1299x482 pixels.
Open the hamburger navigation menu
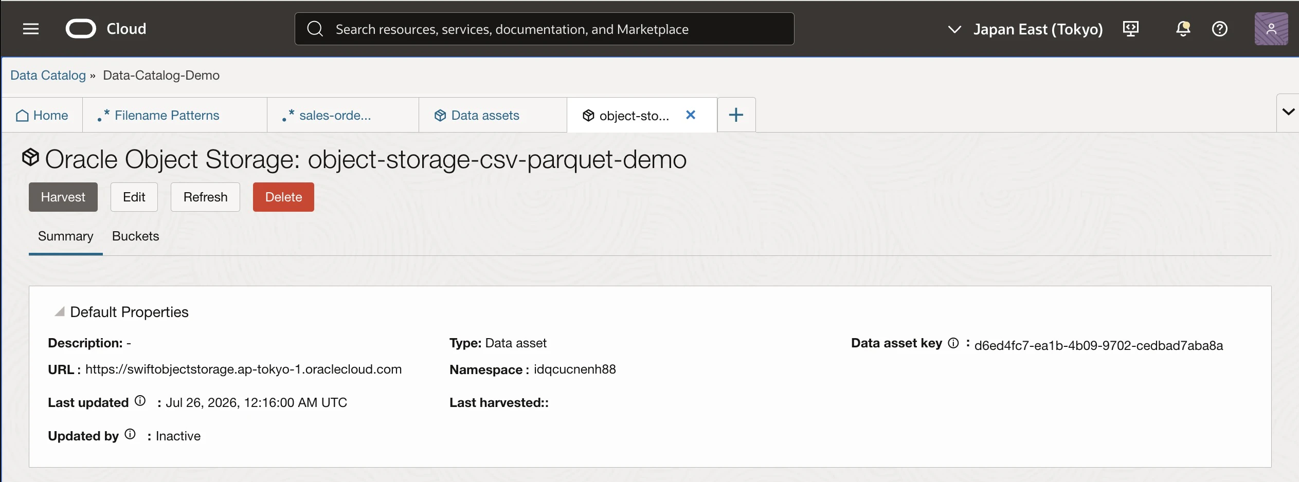click(31, 29)
